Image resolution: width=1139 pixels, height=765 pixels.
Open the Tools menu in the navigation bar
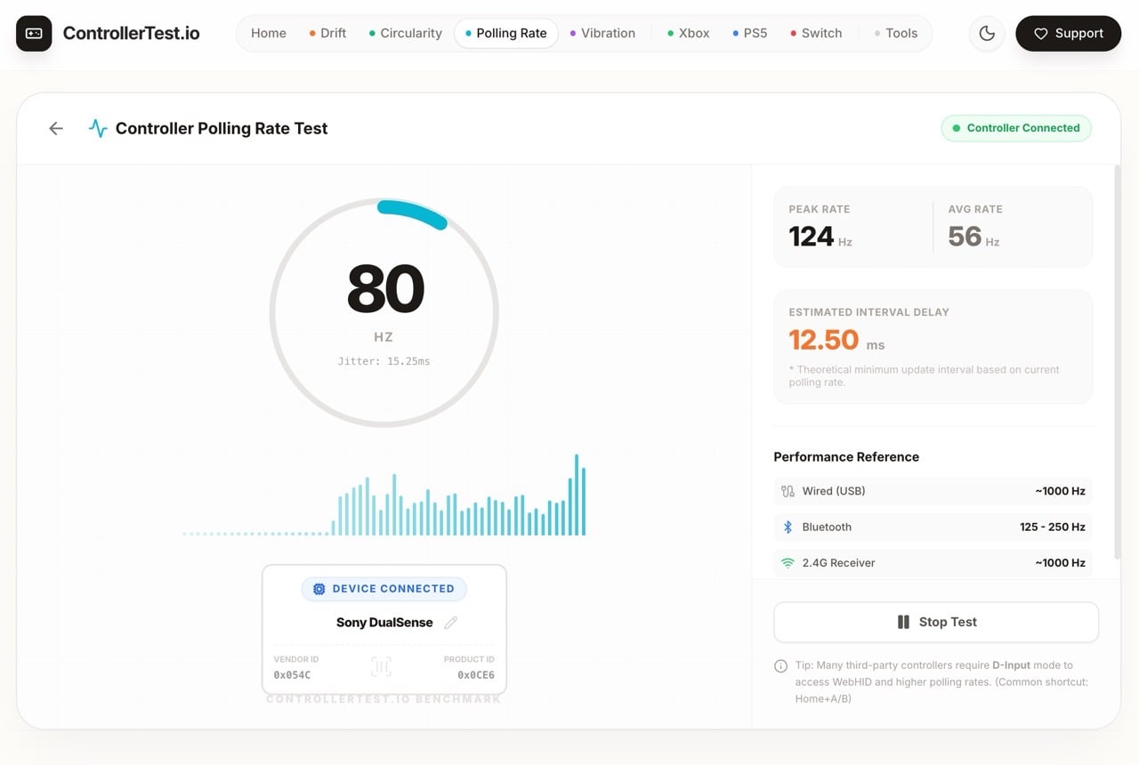[x=901, y=33]
